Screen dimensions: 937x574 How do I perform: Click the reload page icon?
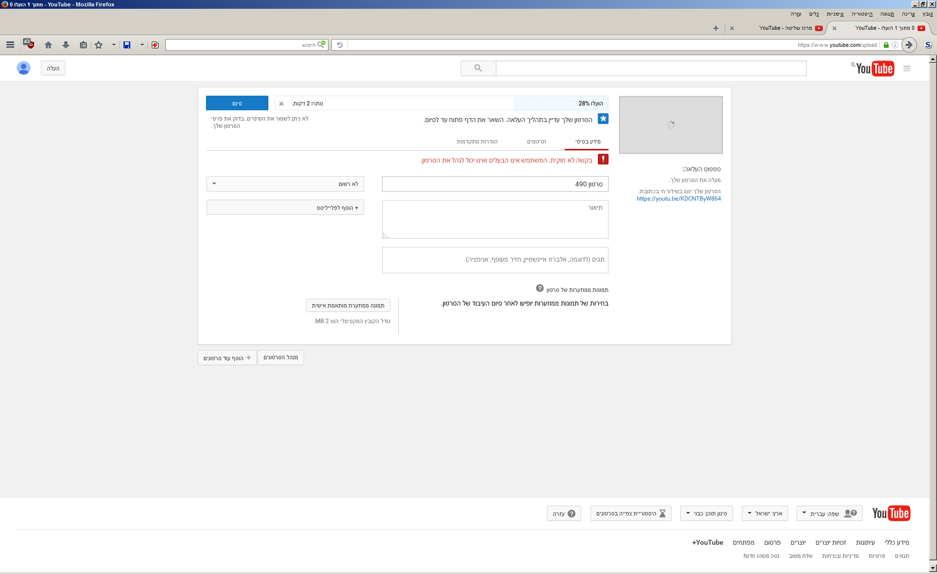340,45
